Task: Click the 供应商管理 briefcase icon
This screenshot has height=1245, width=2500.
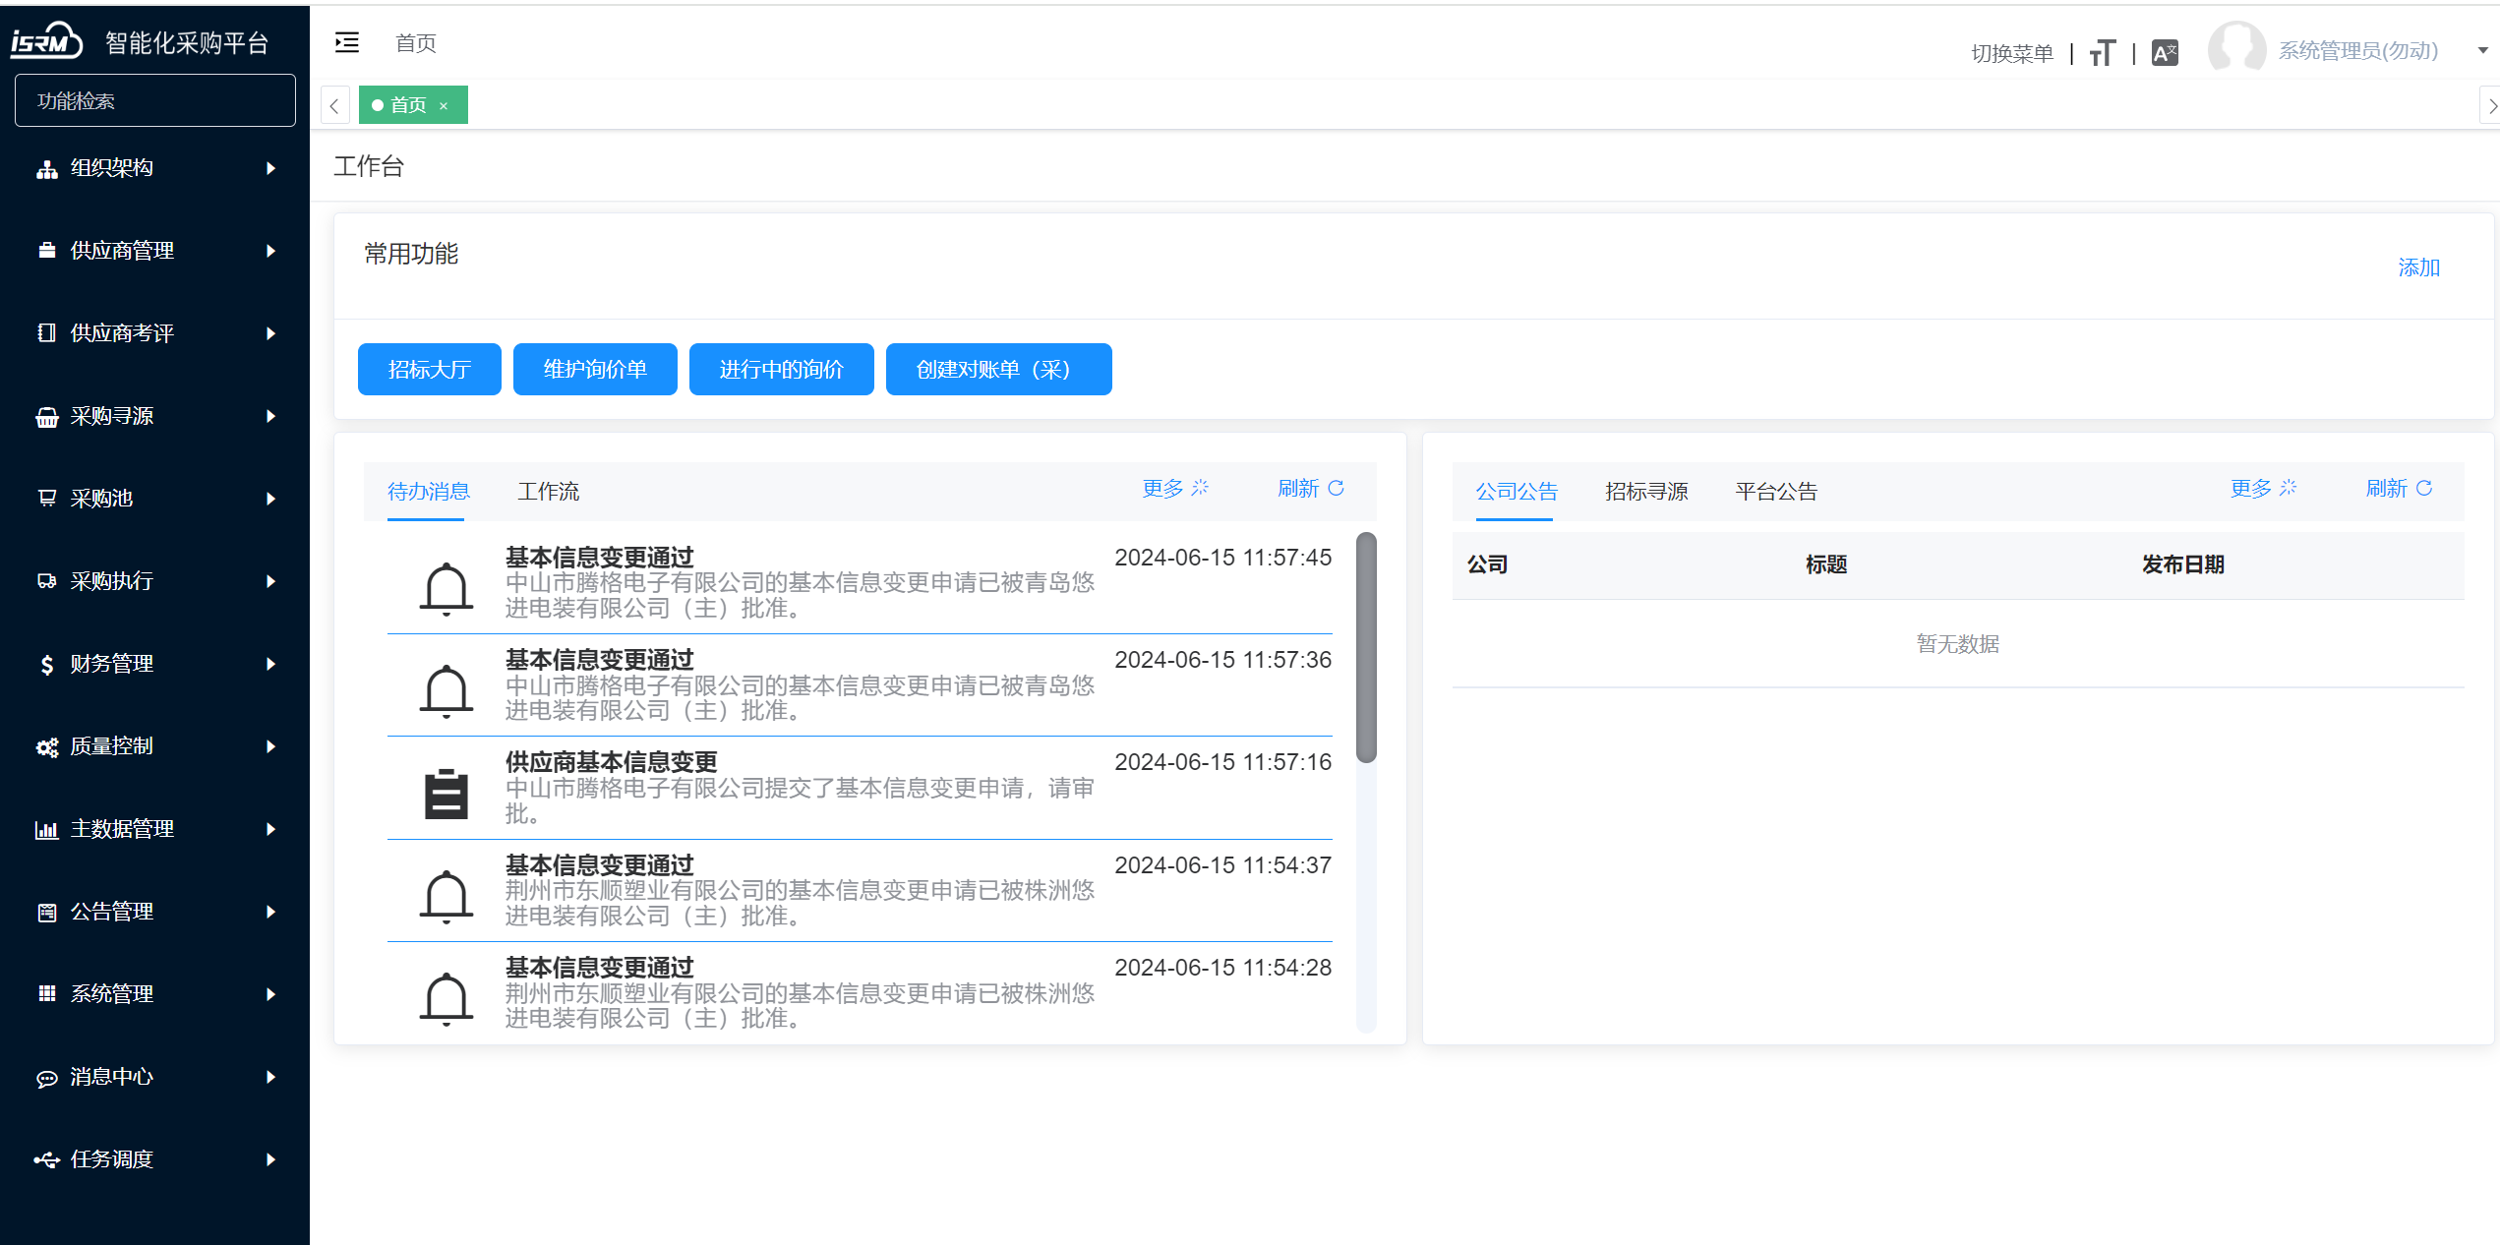Action: point(46,251)
